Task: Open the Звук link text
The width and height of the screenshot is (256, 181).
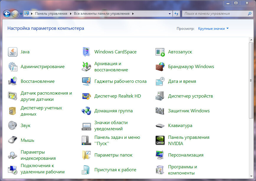Action: pos(25,126)
